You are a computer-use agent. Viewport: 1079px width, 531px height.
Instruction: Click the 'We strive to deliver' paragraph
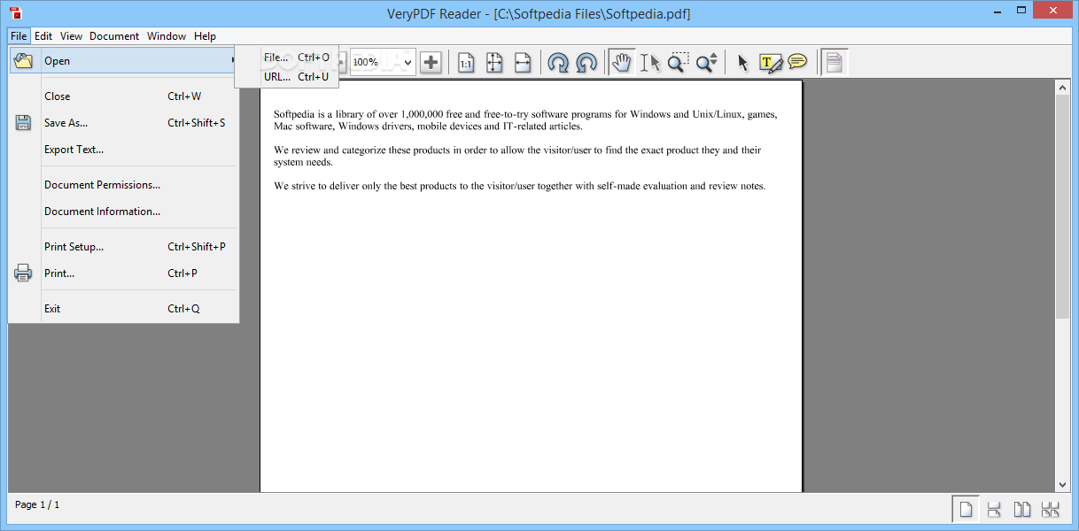519,187
